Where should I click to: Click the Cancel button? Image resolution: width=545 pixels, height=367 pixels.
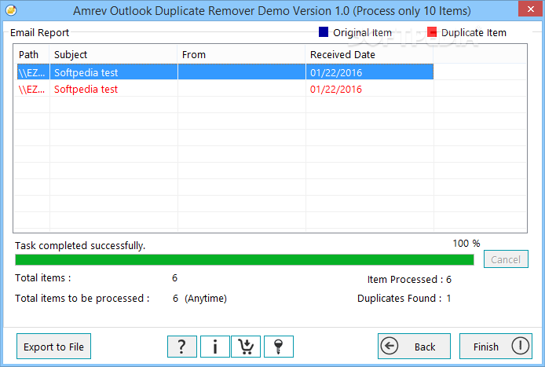click(x=506, y=259)
